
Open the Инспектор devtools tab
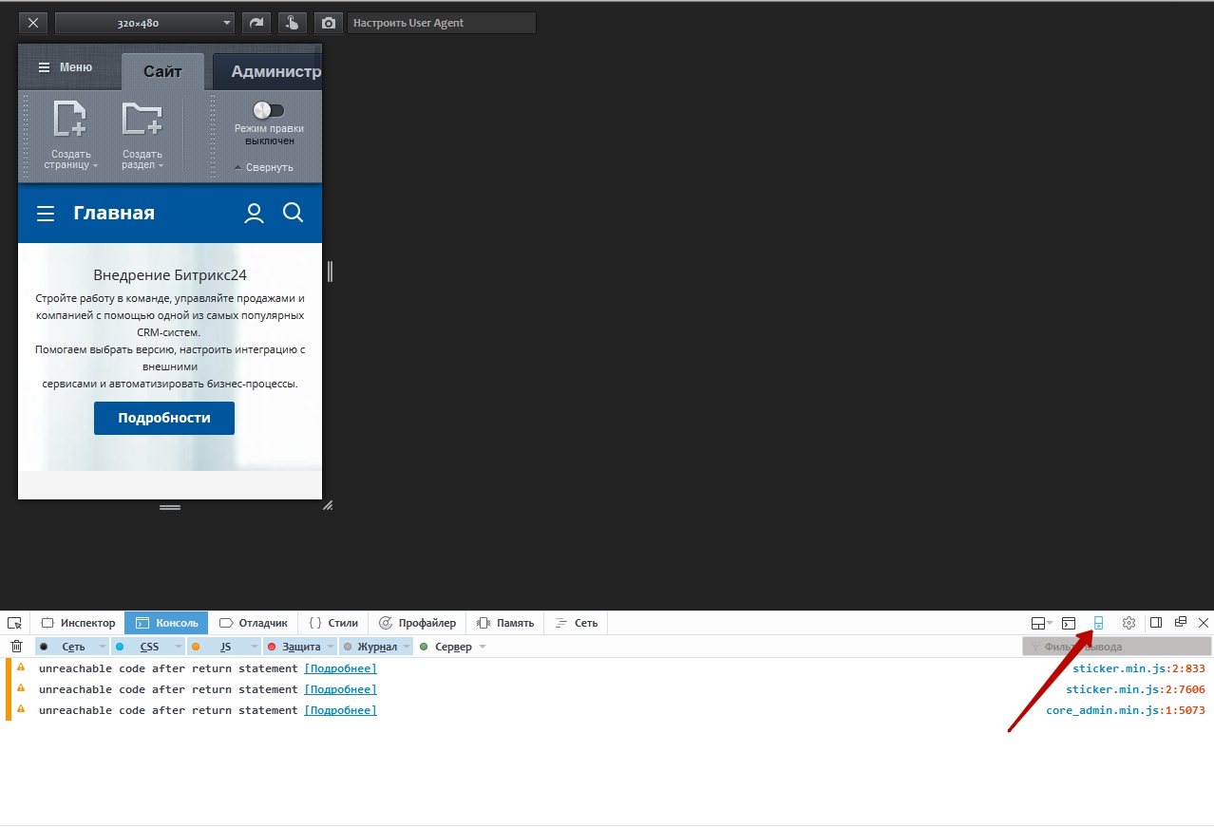(78, 623)
